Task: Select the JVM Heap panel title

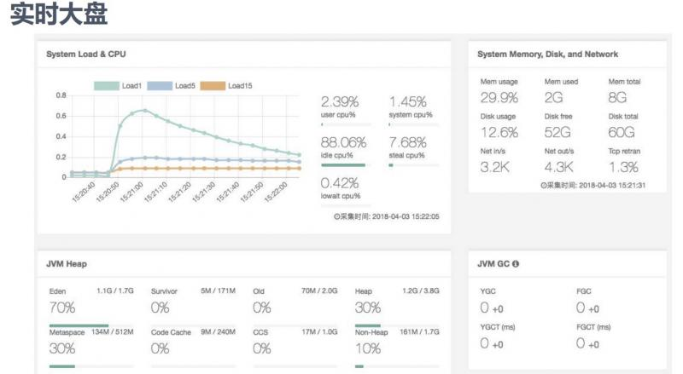Action: [x=67, y=264]
